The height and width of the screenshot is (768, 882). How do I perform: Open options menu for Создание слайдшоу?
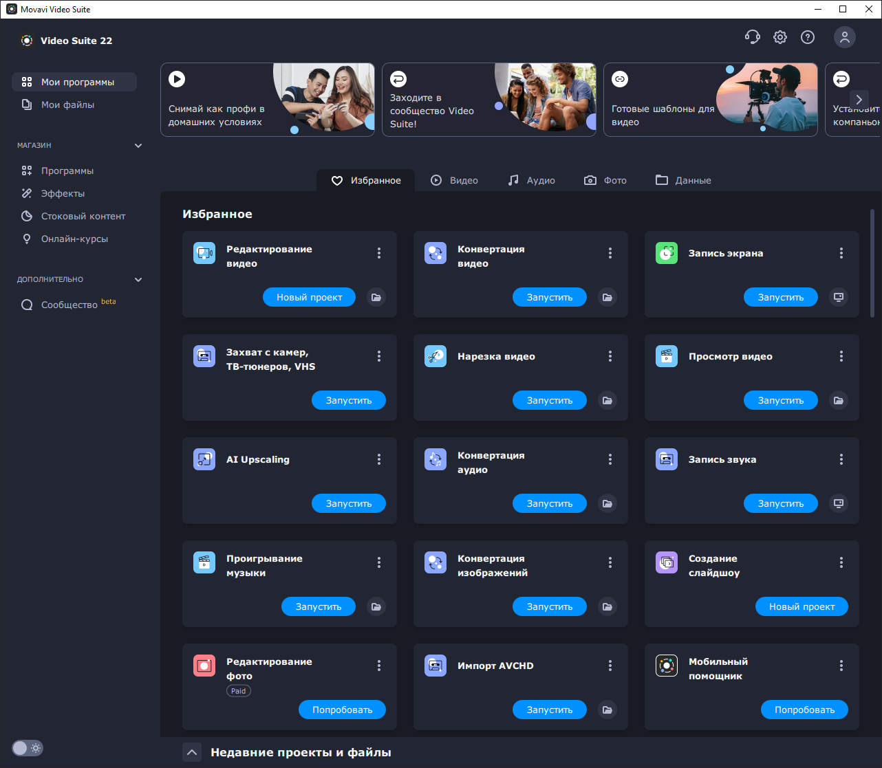[x=841, y=562]
